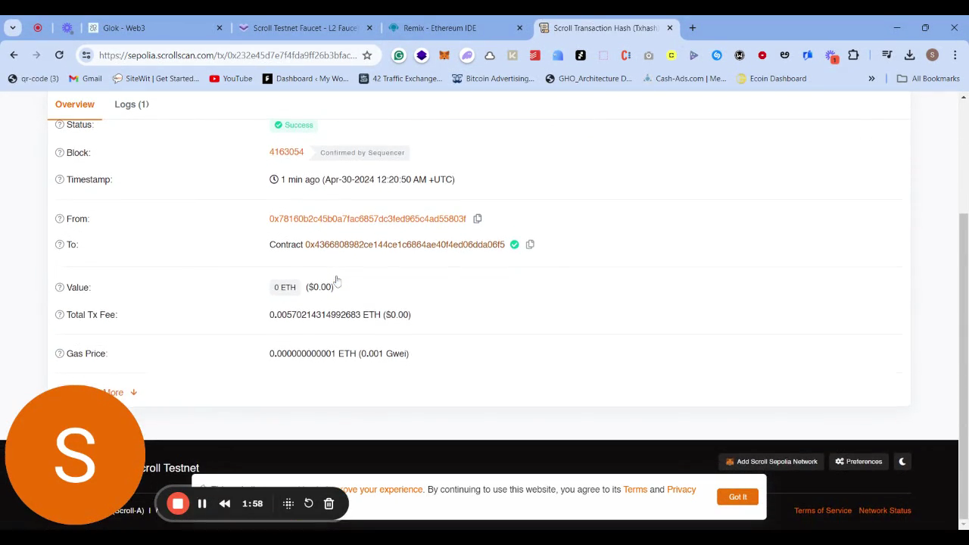The width and height of the screenshot is (969, 545).
Task: Open the camera screenshot extension
Action: click(649, 55)
